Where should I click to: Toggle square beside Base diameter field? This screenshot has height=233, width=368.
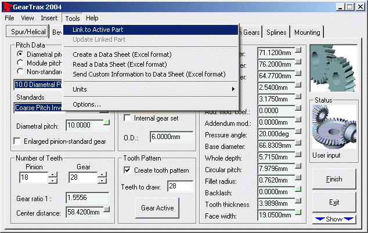(x=298, y=143)
